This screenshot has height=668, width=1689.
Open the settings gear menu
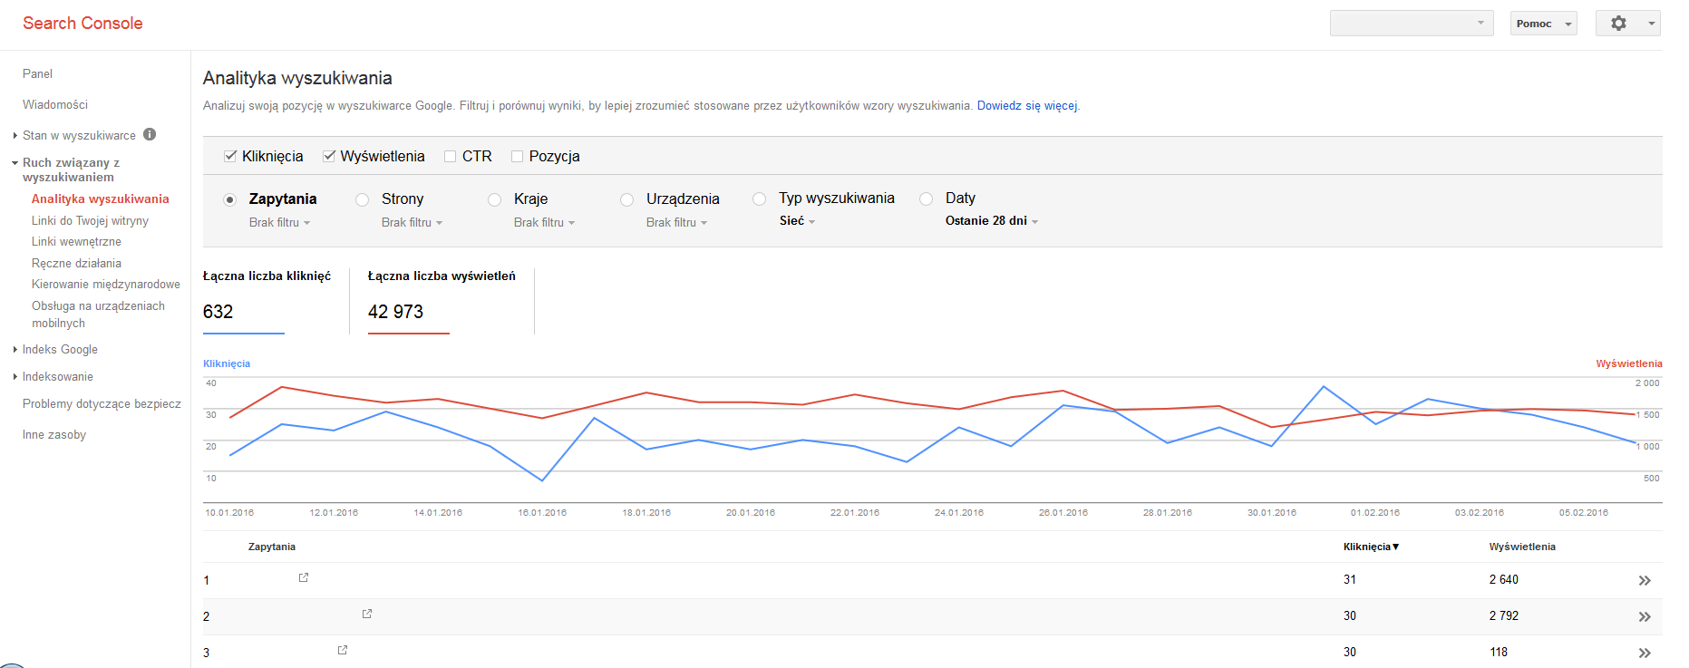[1628, 24]
